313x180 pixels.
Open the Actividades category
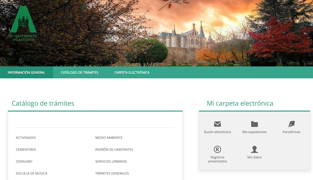click(x=26, y=138)
